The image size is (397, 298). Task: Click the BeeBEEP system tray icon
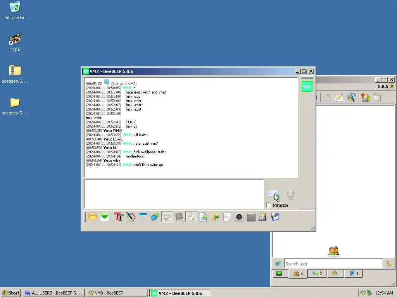point(362,293)
